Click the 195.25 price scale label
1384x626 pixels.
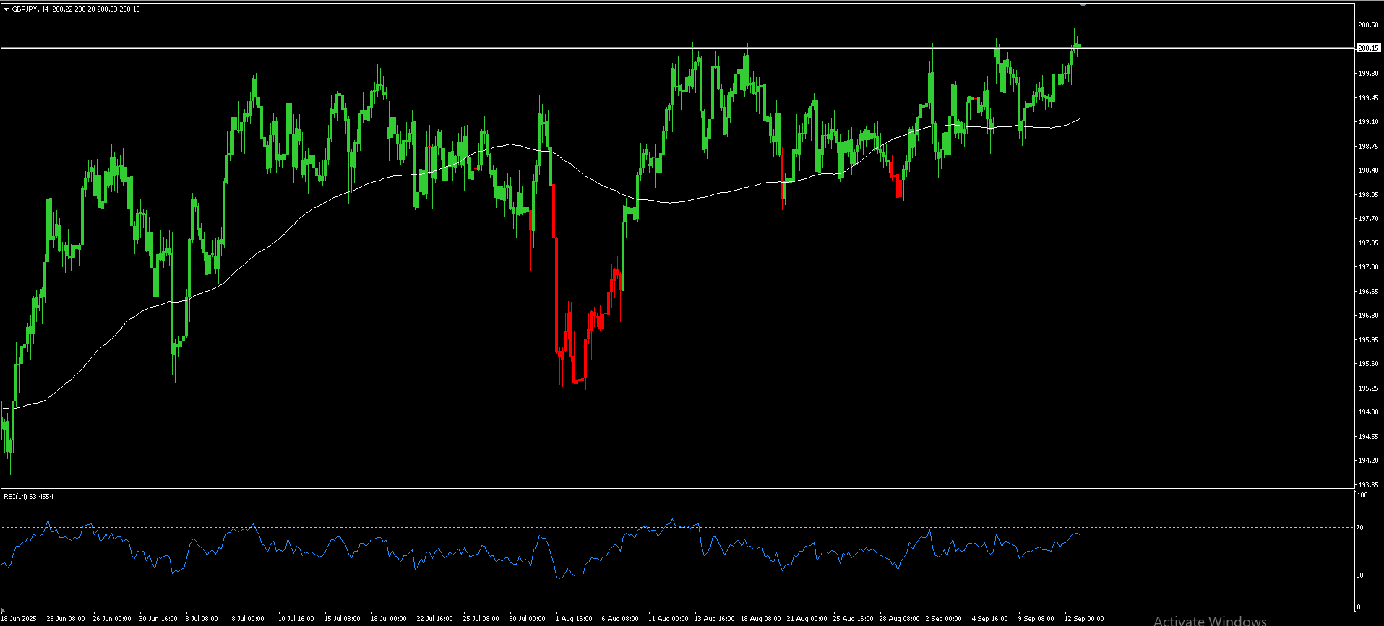[x=1368, y=388]
